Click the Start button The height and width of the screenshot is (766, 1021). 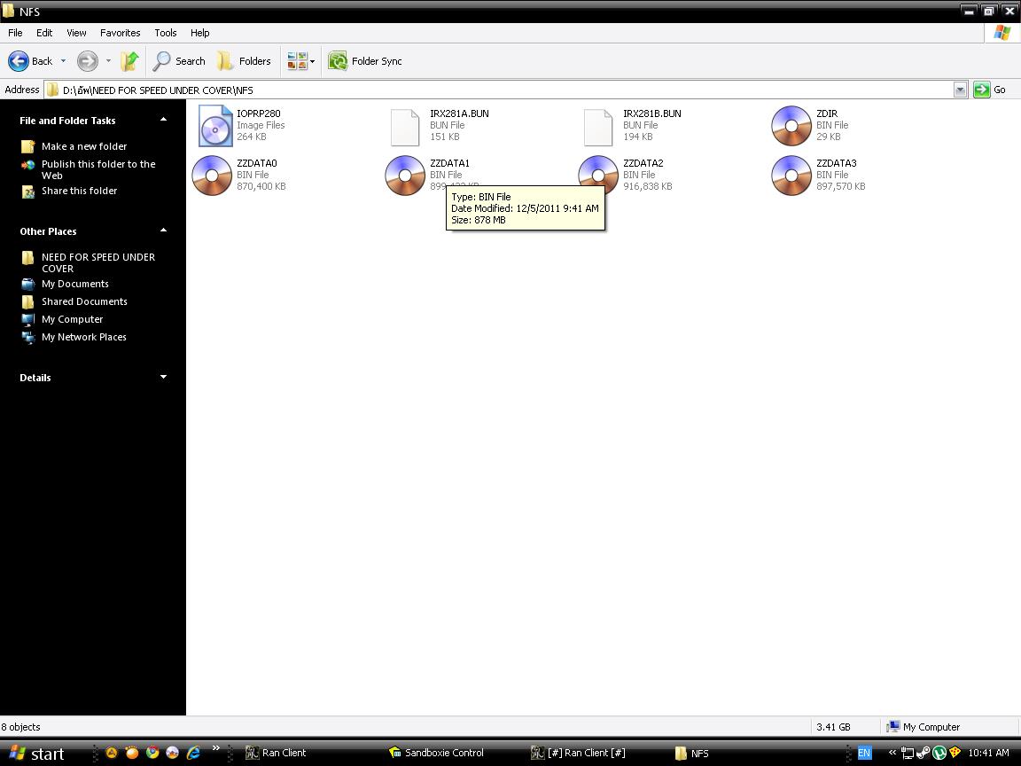tap(36, 753)
